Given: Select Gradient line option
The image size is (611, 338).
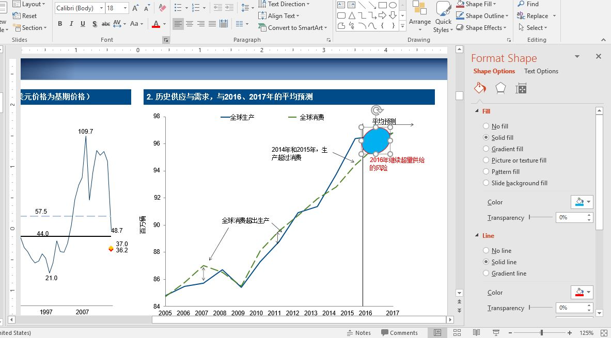Looking at the screenshot, I should click(x=505, y=273).
